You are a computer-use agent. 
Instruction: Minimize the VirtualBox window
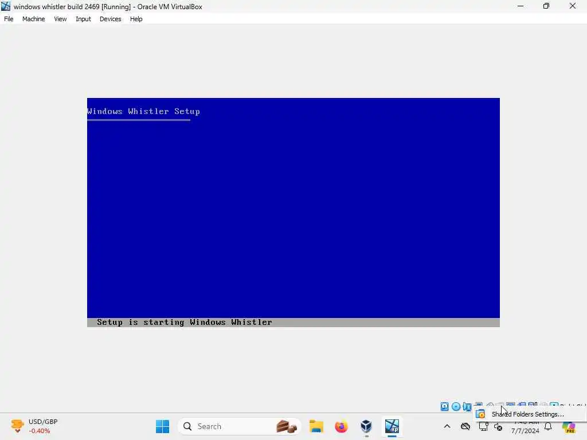point(521,6)
